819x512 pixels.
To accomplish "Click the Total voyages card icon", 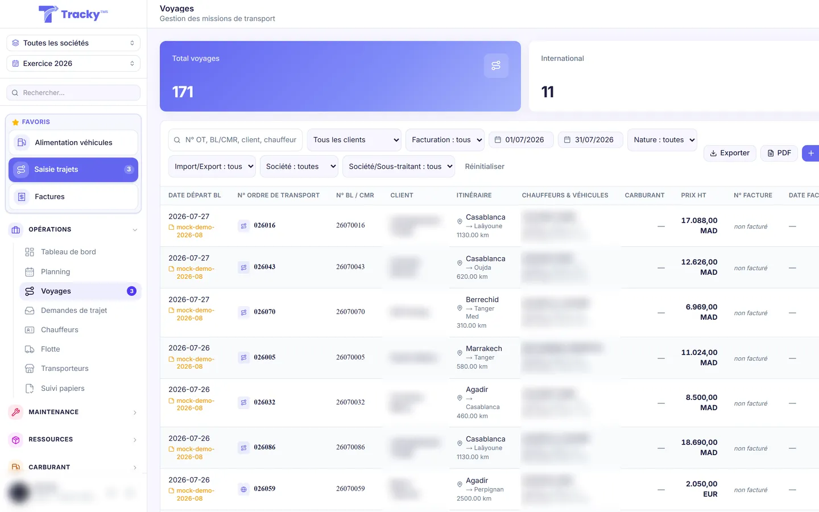I will 496,65.
